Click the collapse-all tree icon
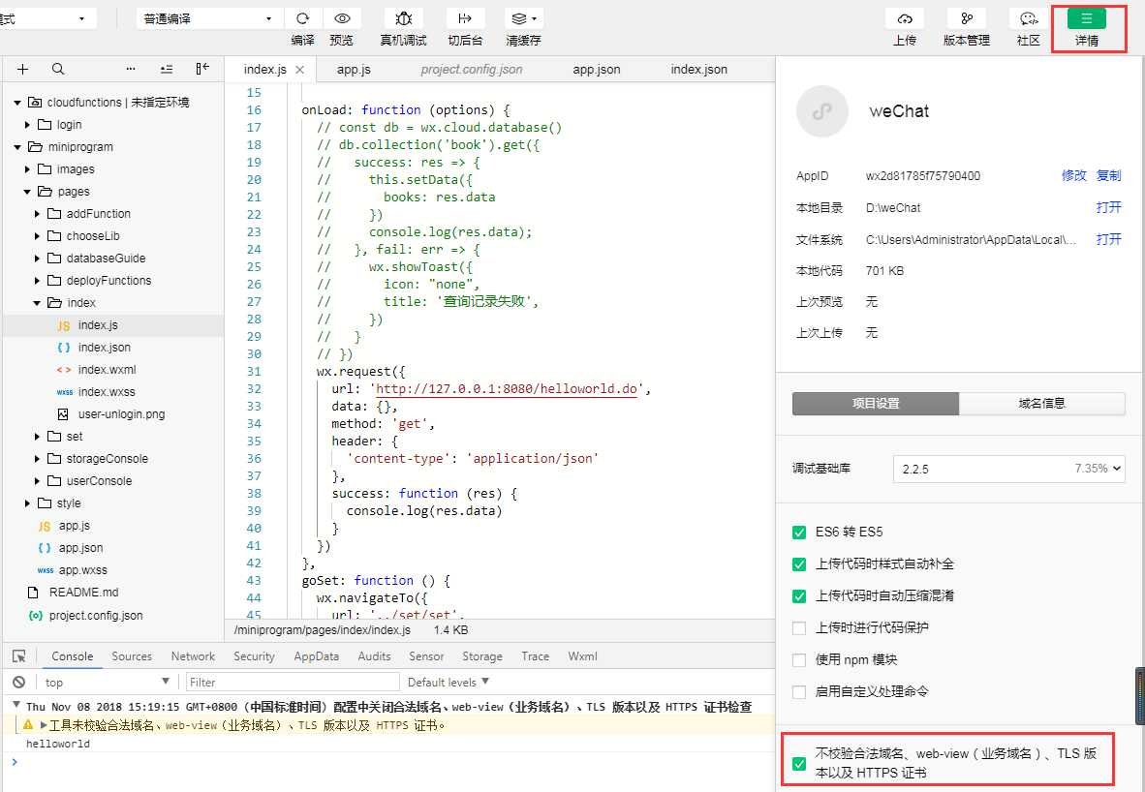1145x792 pixels. click(x=167, y=70)
